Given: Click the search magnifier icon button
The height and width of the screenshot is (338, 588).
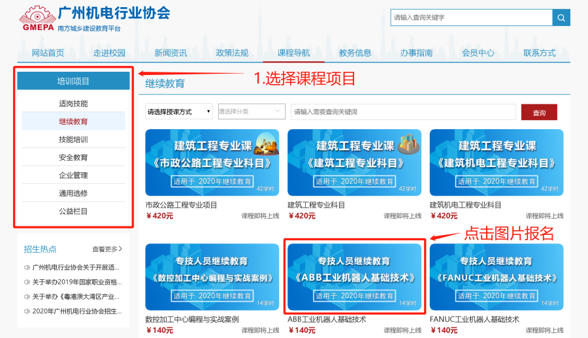Looking at the screenshot, I should pos(561,18).
